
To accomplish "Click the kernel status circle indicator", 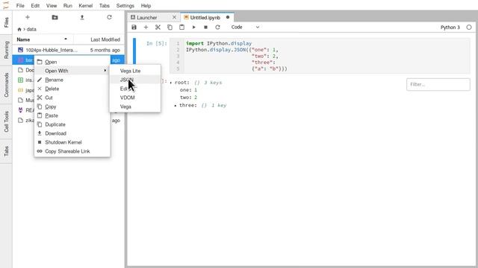I will pyautogui.click(x=469, y=28).
